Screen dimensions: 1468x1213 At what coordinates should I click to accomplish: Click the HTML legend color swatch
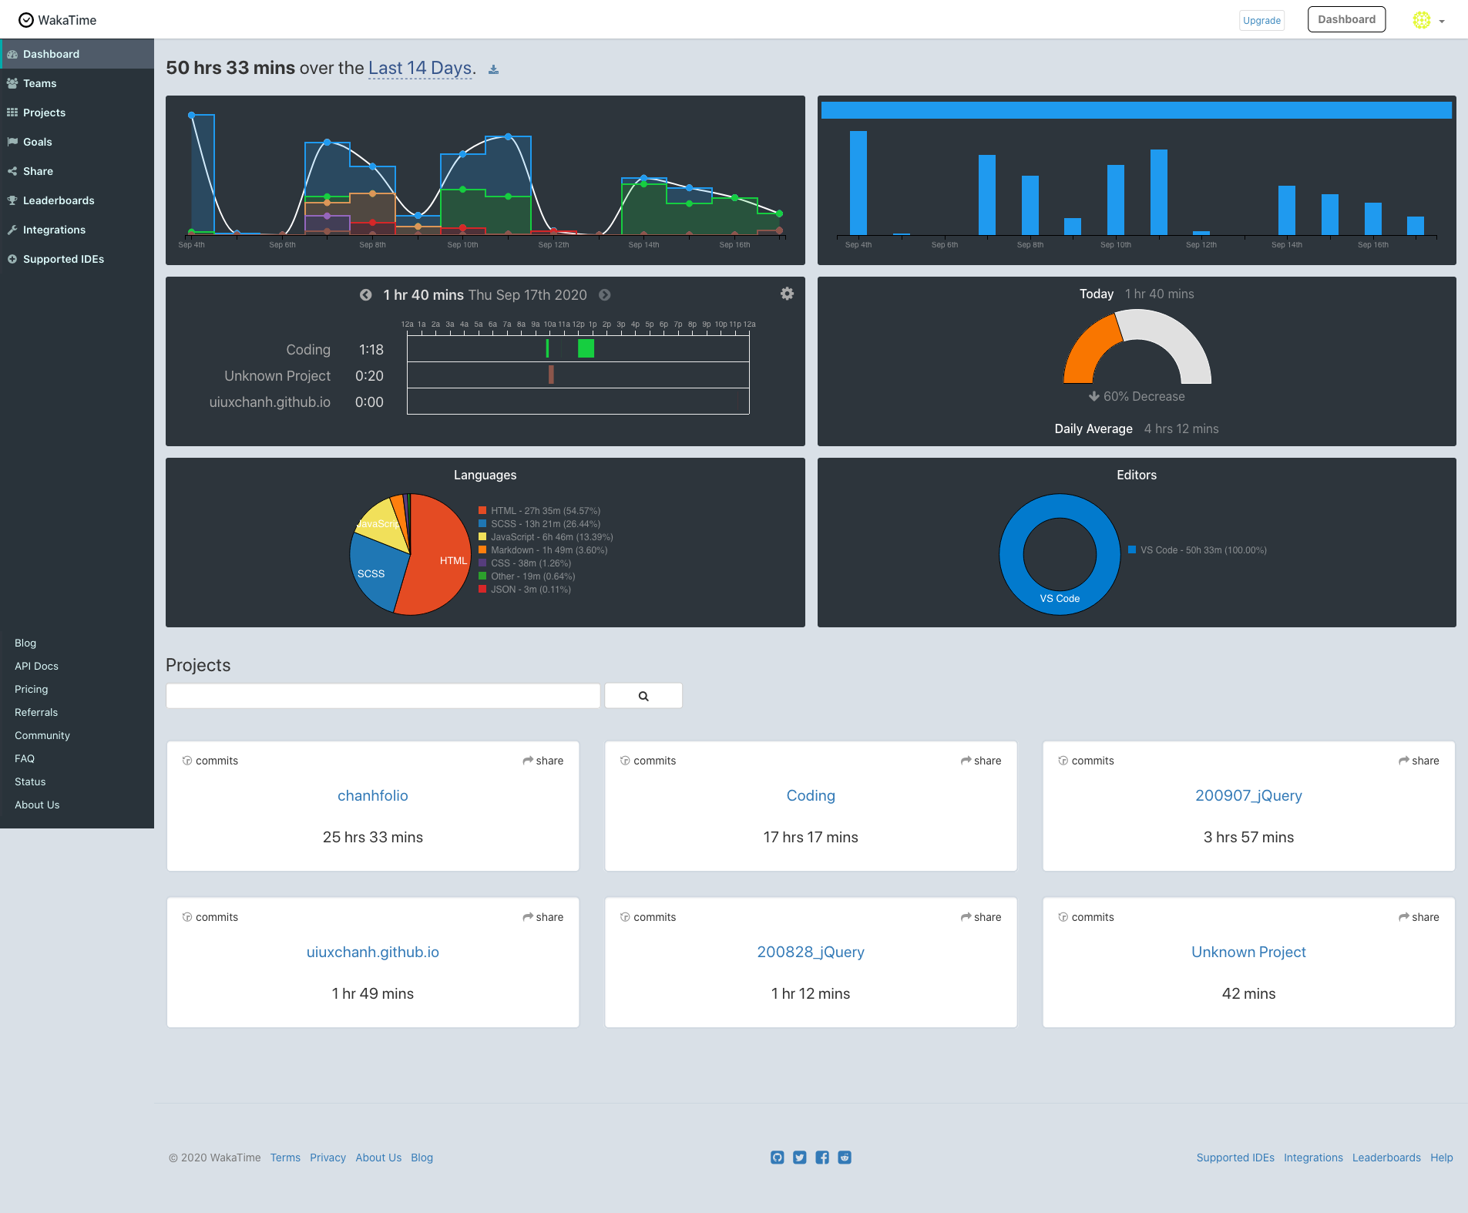(482, 511)
